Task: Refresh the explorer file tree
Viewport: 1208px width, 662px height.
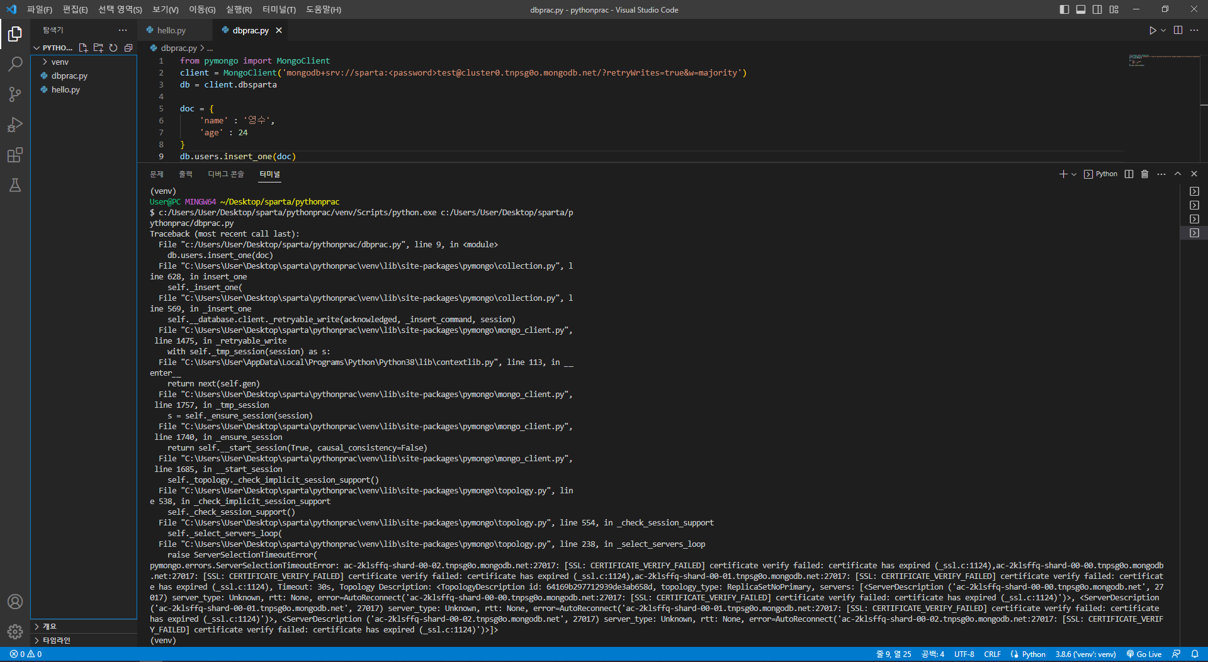Action: (113, 48)
